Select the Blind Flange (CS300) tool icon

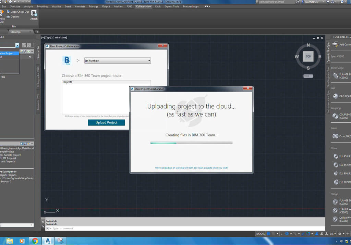tap(335, 76)
